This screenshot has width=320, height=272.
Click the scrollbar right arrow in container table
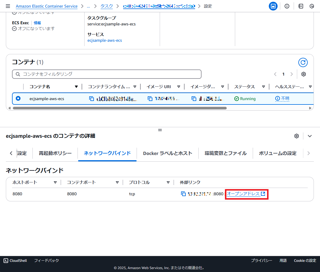point(310,108)
